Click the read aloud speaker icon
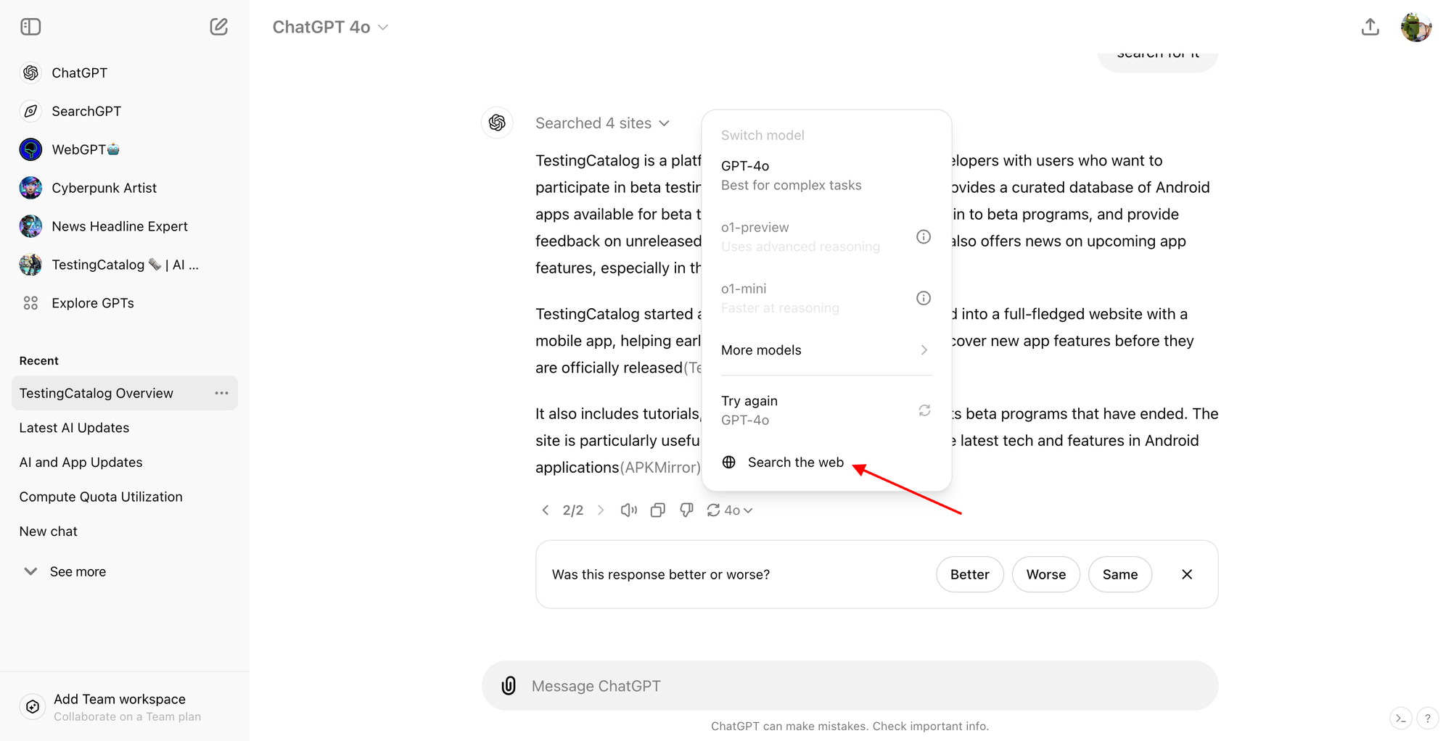The width and height of the screenshot is (1451, 741). 629,510
